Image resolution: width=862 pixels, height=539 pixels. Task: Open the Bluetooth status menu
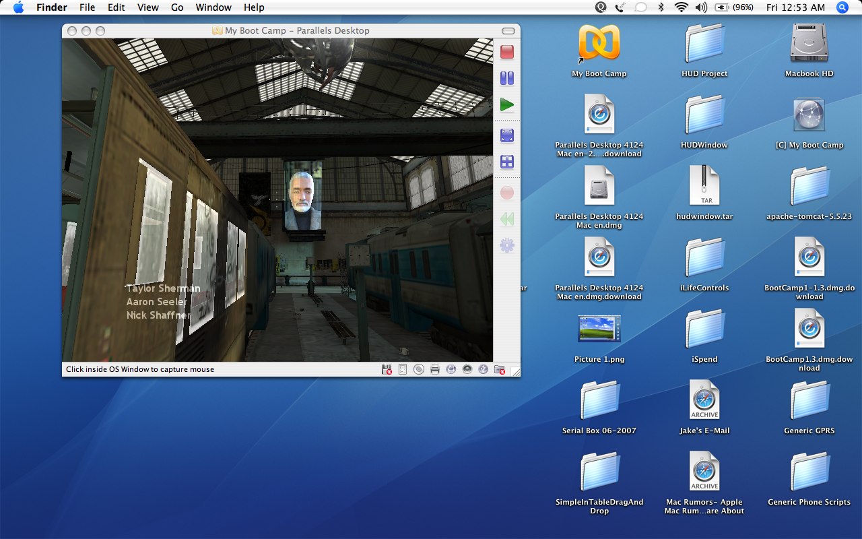click(661, 7)
